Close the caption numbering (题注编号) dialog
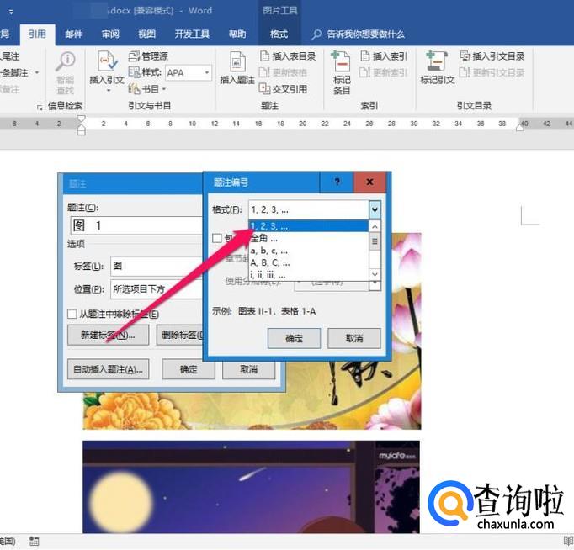 [369, 182]
